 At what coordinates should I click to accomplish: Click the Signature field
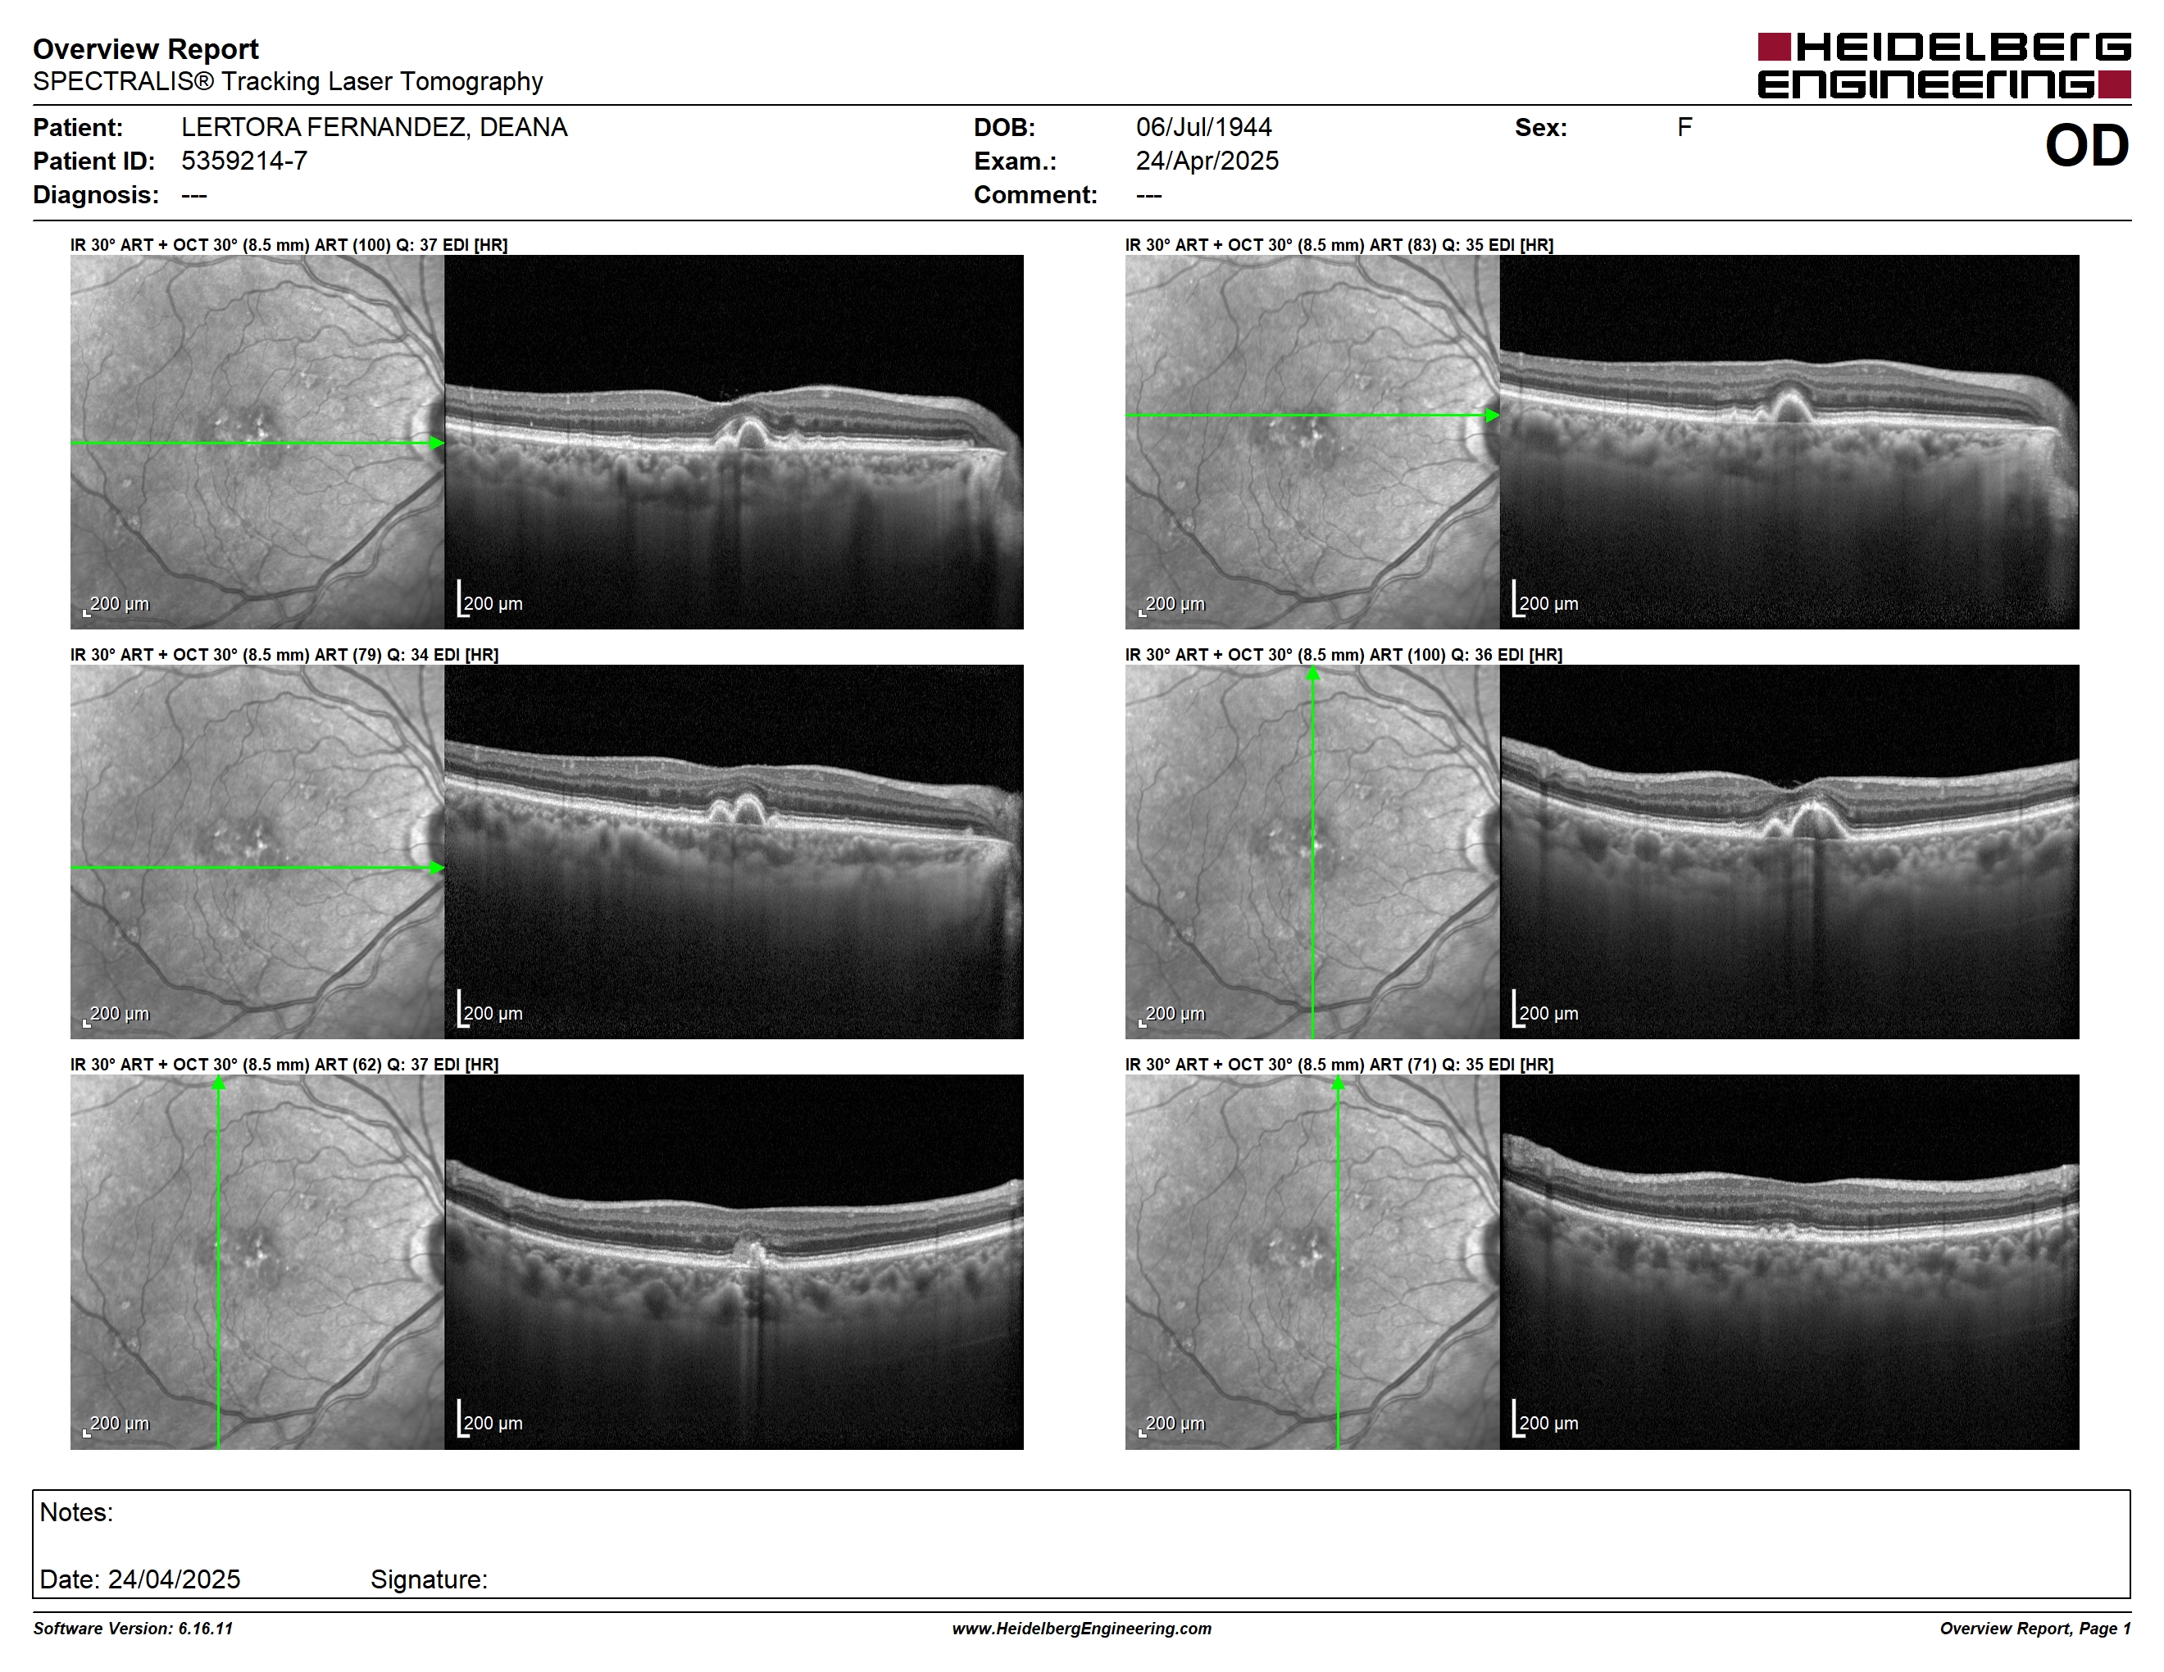point(429,1579)
